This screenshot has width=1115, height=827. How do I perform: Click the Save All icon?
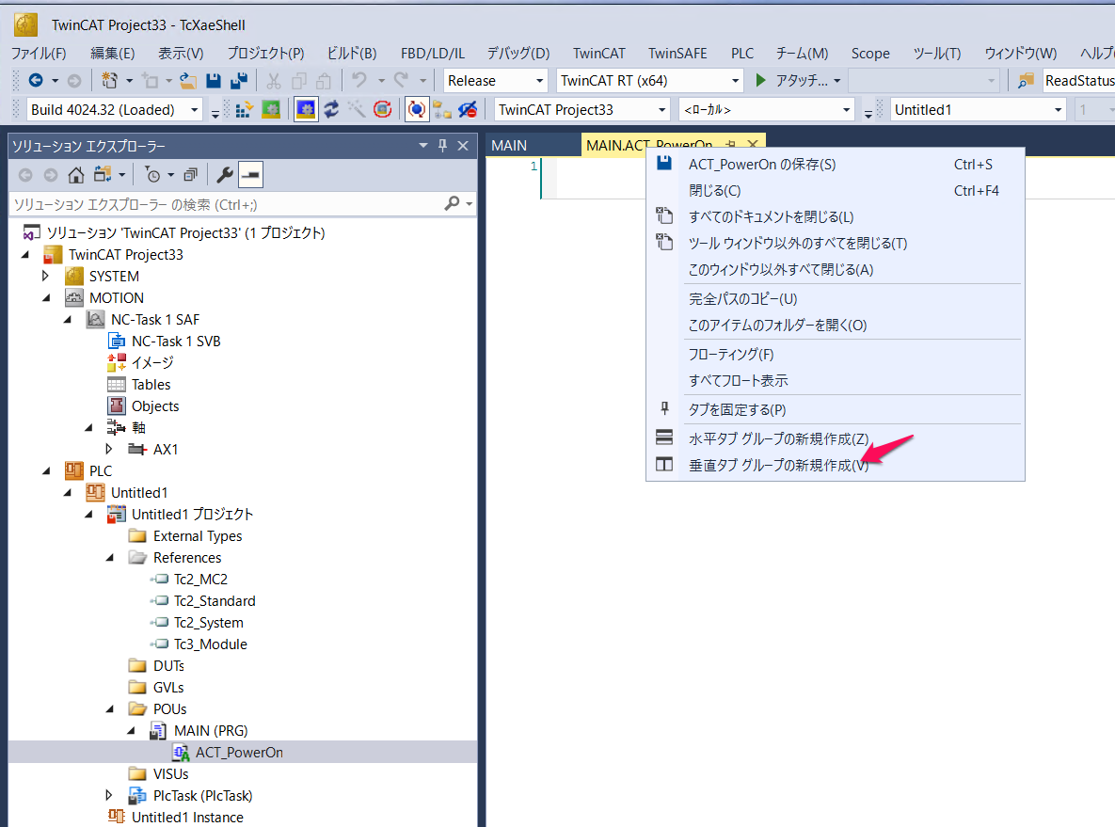(x=239, y=80)
